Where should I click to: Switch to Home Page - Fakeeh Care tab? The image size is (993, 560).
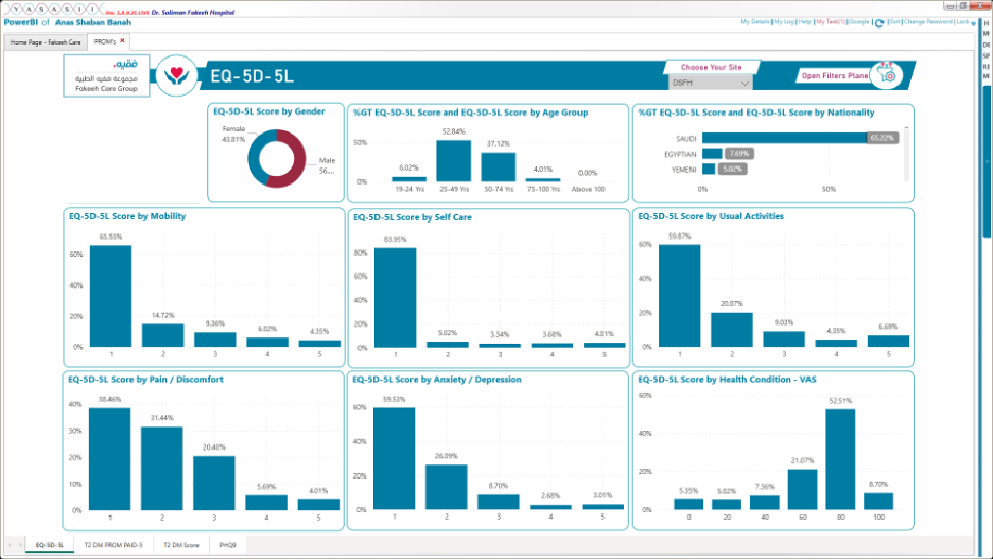coord(45,42)
